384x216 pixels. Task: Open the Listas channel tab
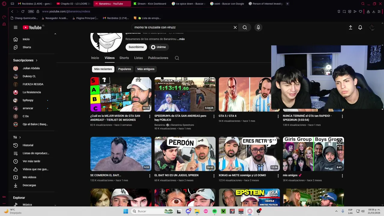point(138,58)
